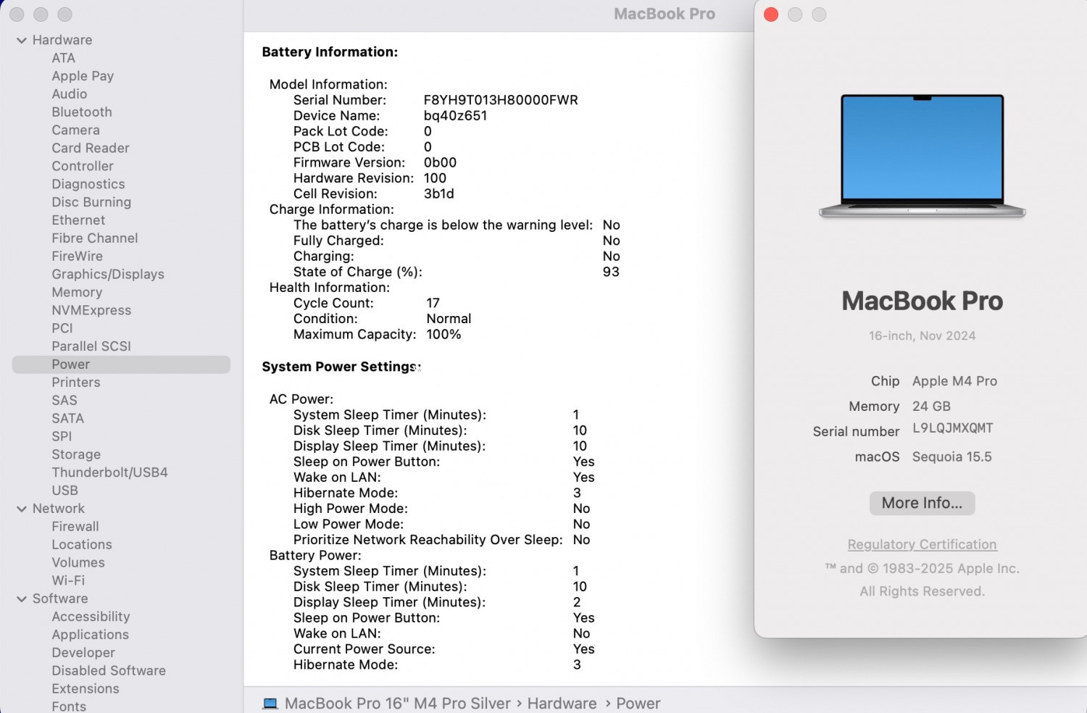Select Audio in the sidebar
This screenshot has height=713, width=1087.
pyautogui.click(x=69, y=94)
